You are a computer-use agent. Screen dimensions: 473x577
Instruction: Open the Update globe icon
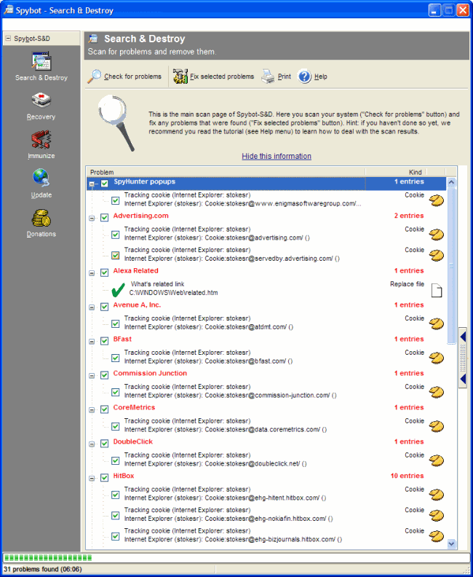(41, 179)
